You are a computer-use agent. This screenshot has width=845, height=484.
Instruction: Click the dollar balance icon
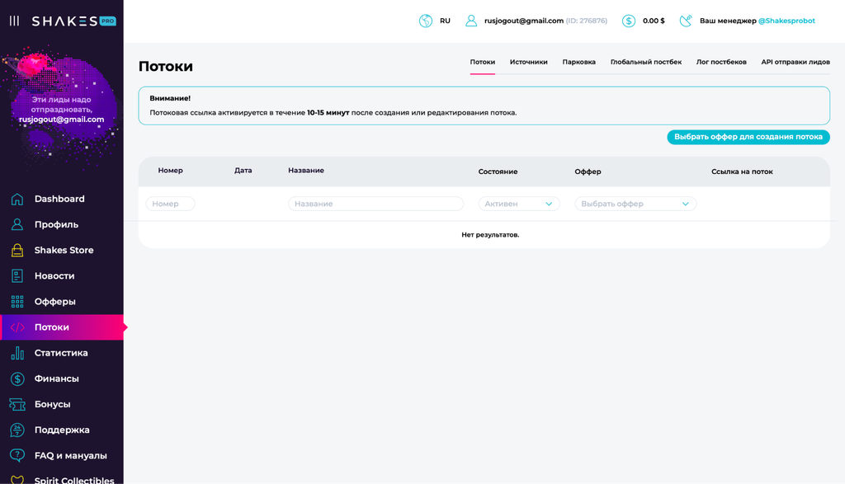click(x=628, y=21)
